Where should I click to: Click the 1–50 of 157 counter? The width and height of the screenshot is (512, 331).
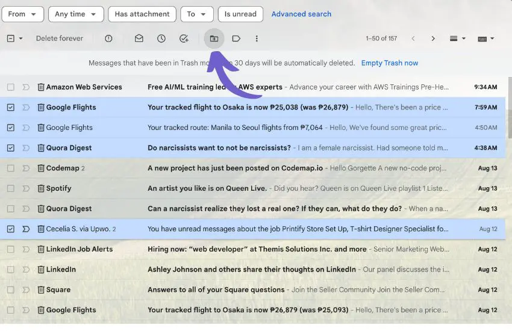381,39
